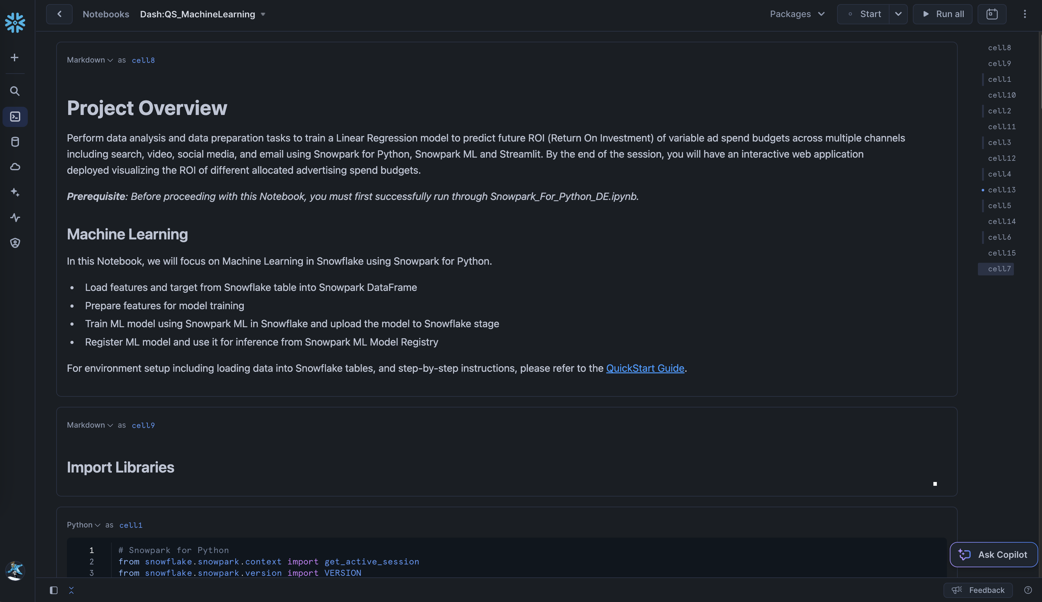The height and width of the screenshot is (602, 1042).
Task: Go back using the left chevron button
Action: [59, 14]
